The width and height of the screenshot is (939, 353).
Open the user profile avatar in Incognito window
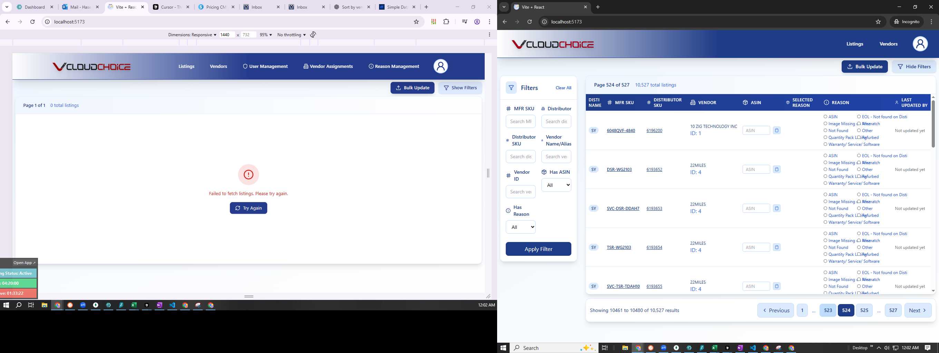[x=920, y=44]
